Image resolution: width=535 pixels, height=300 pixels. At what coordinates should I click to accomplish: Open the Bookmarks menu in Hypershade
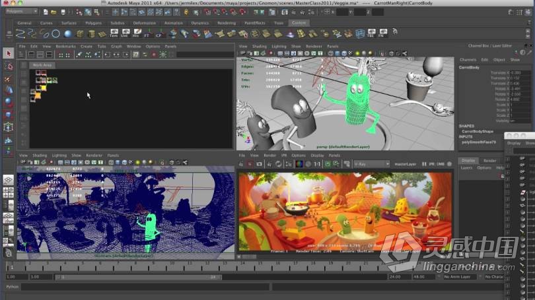[x=65, y=46]
